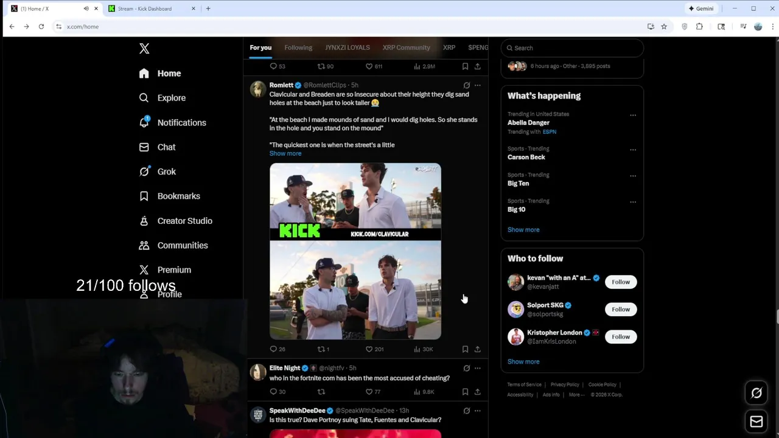The image size is (779, 438).
Task: Open the Bookmarks icon in sidebar
Action: pyautogui.click(x=144, y=196)
